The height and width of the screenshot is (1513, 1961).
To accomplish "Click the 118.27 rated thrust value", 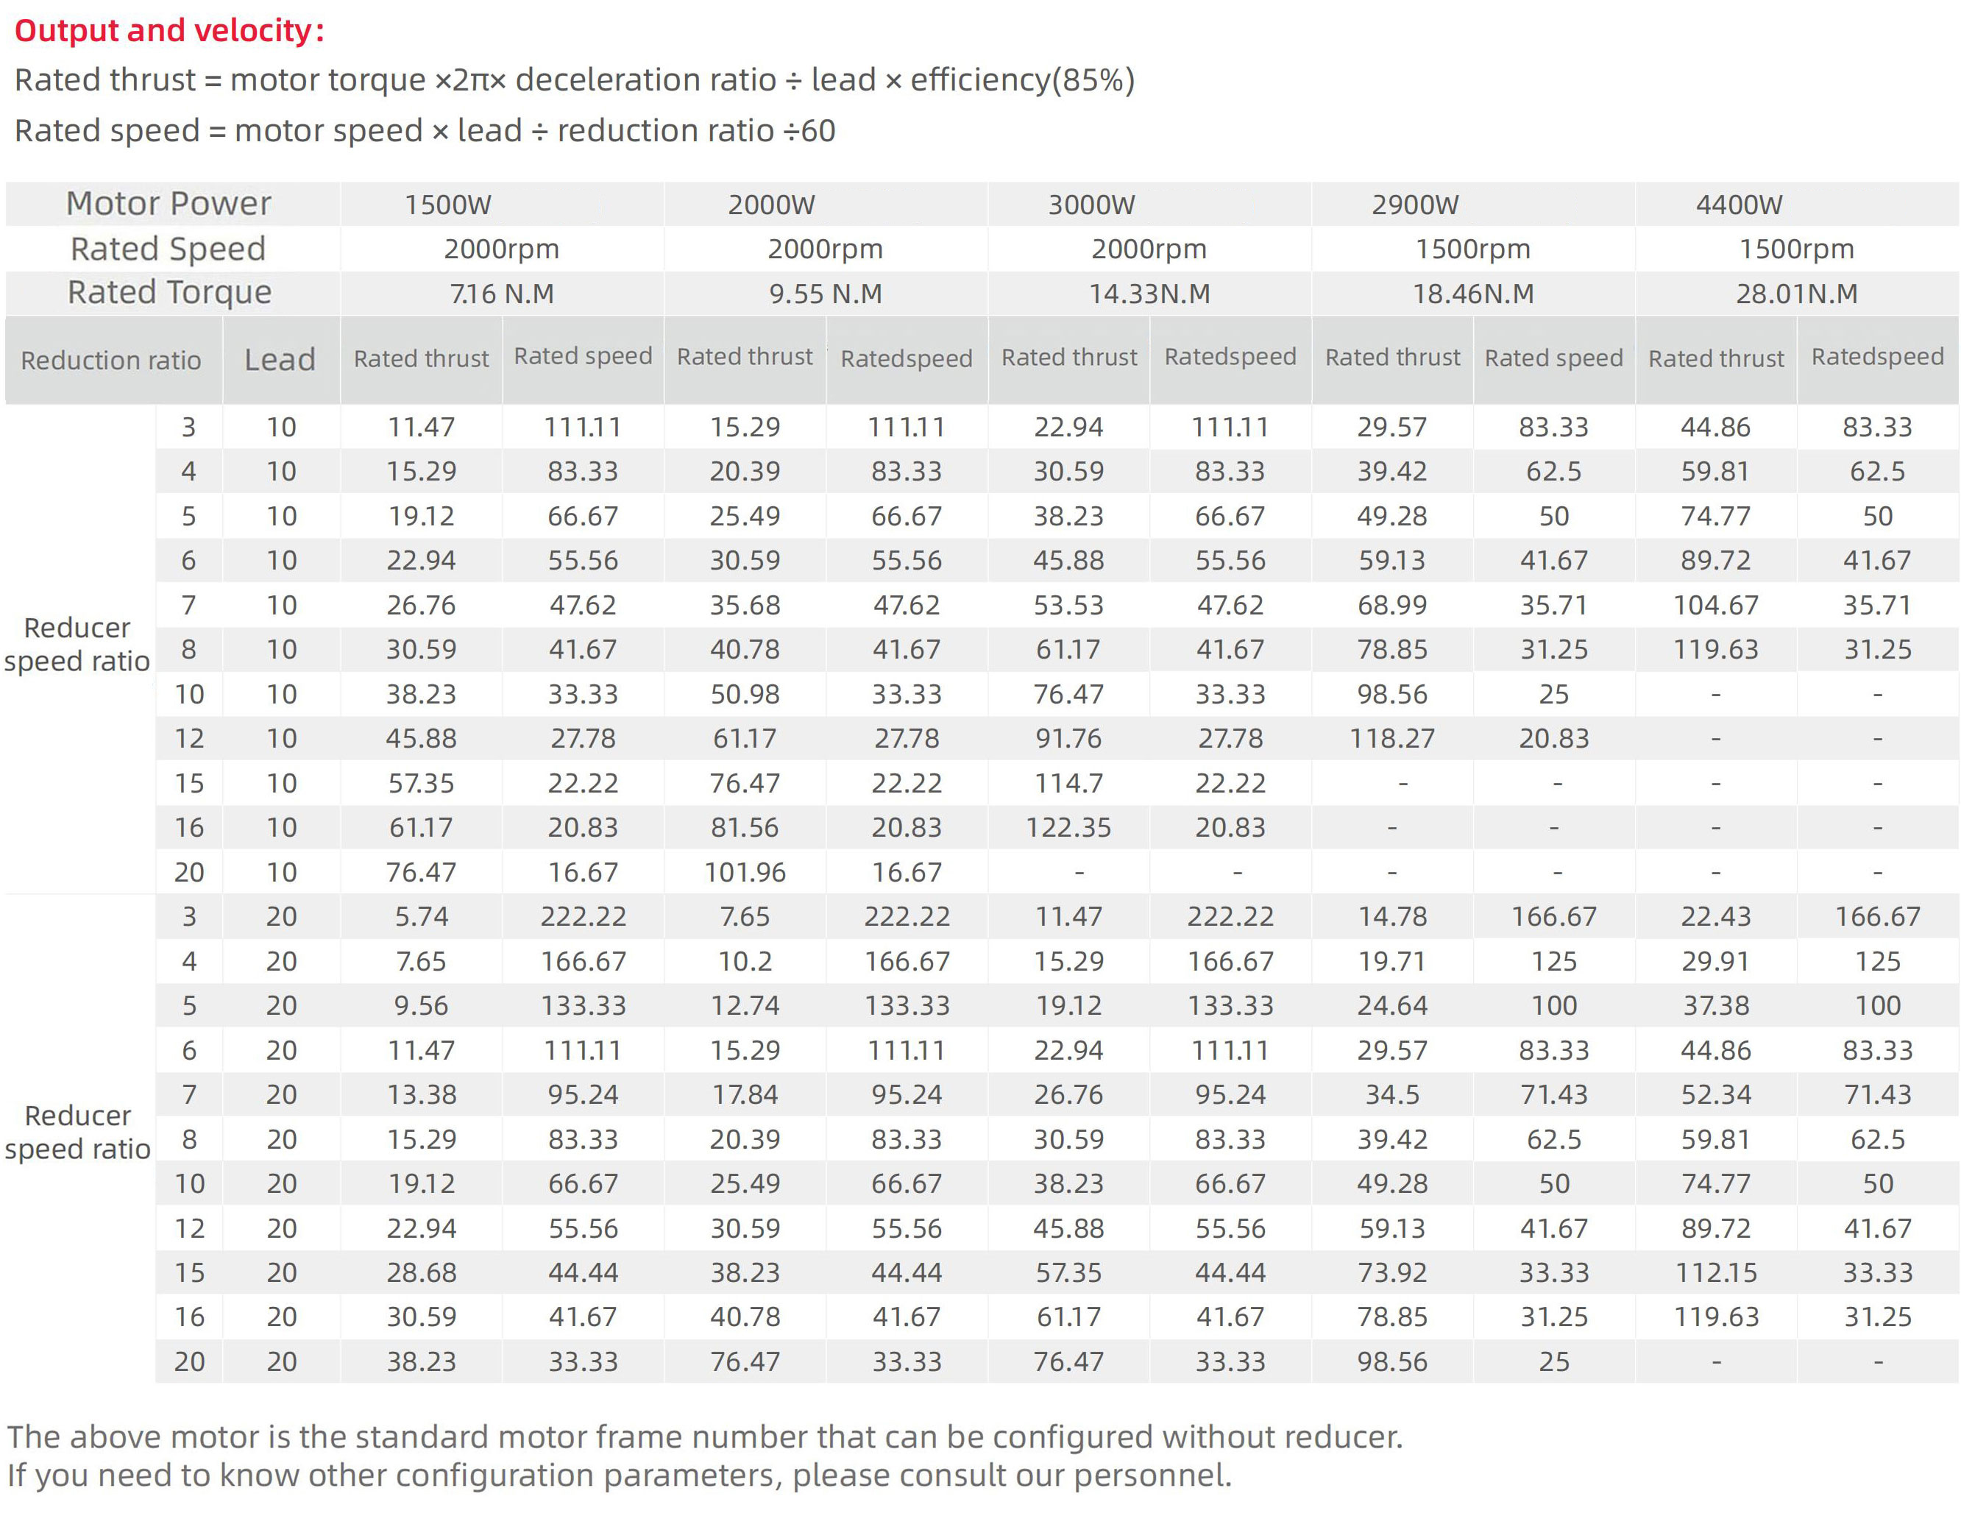I will pos(1391,738).
